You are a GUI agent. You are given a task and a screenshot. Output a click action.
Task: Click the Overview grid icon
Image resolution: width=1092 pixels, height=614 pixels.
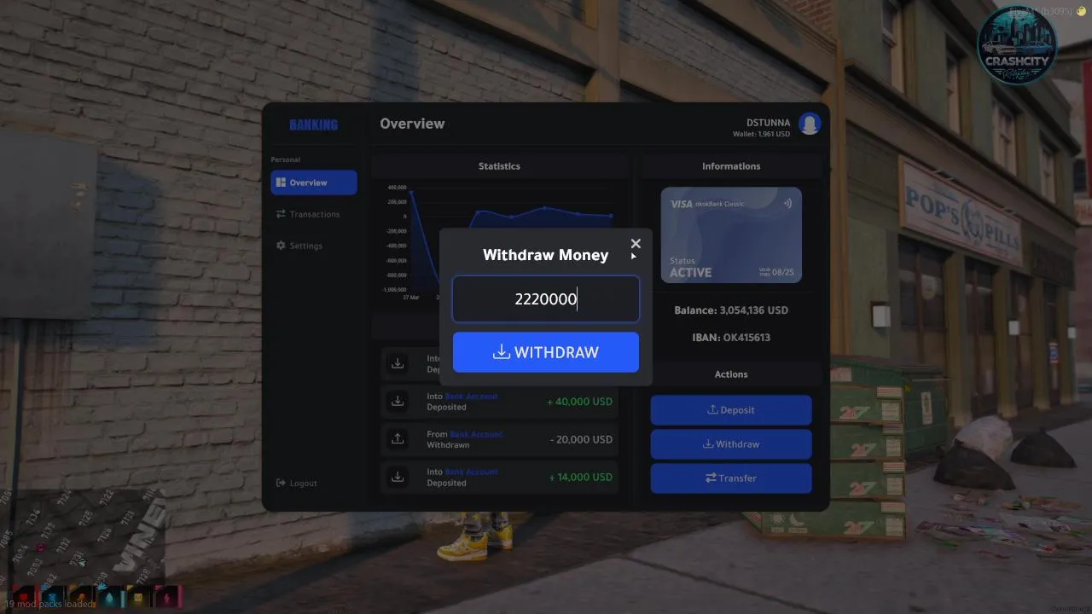[x=281, y=182]
